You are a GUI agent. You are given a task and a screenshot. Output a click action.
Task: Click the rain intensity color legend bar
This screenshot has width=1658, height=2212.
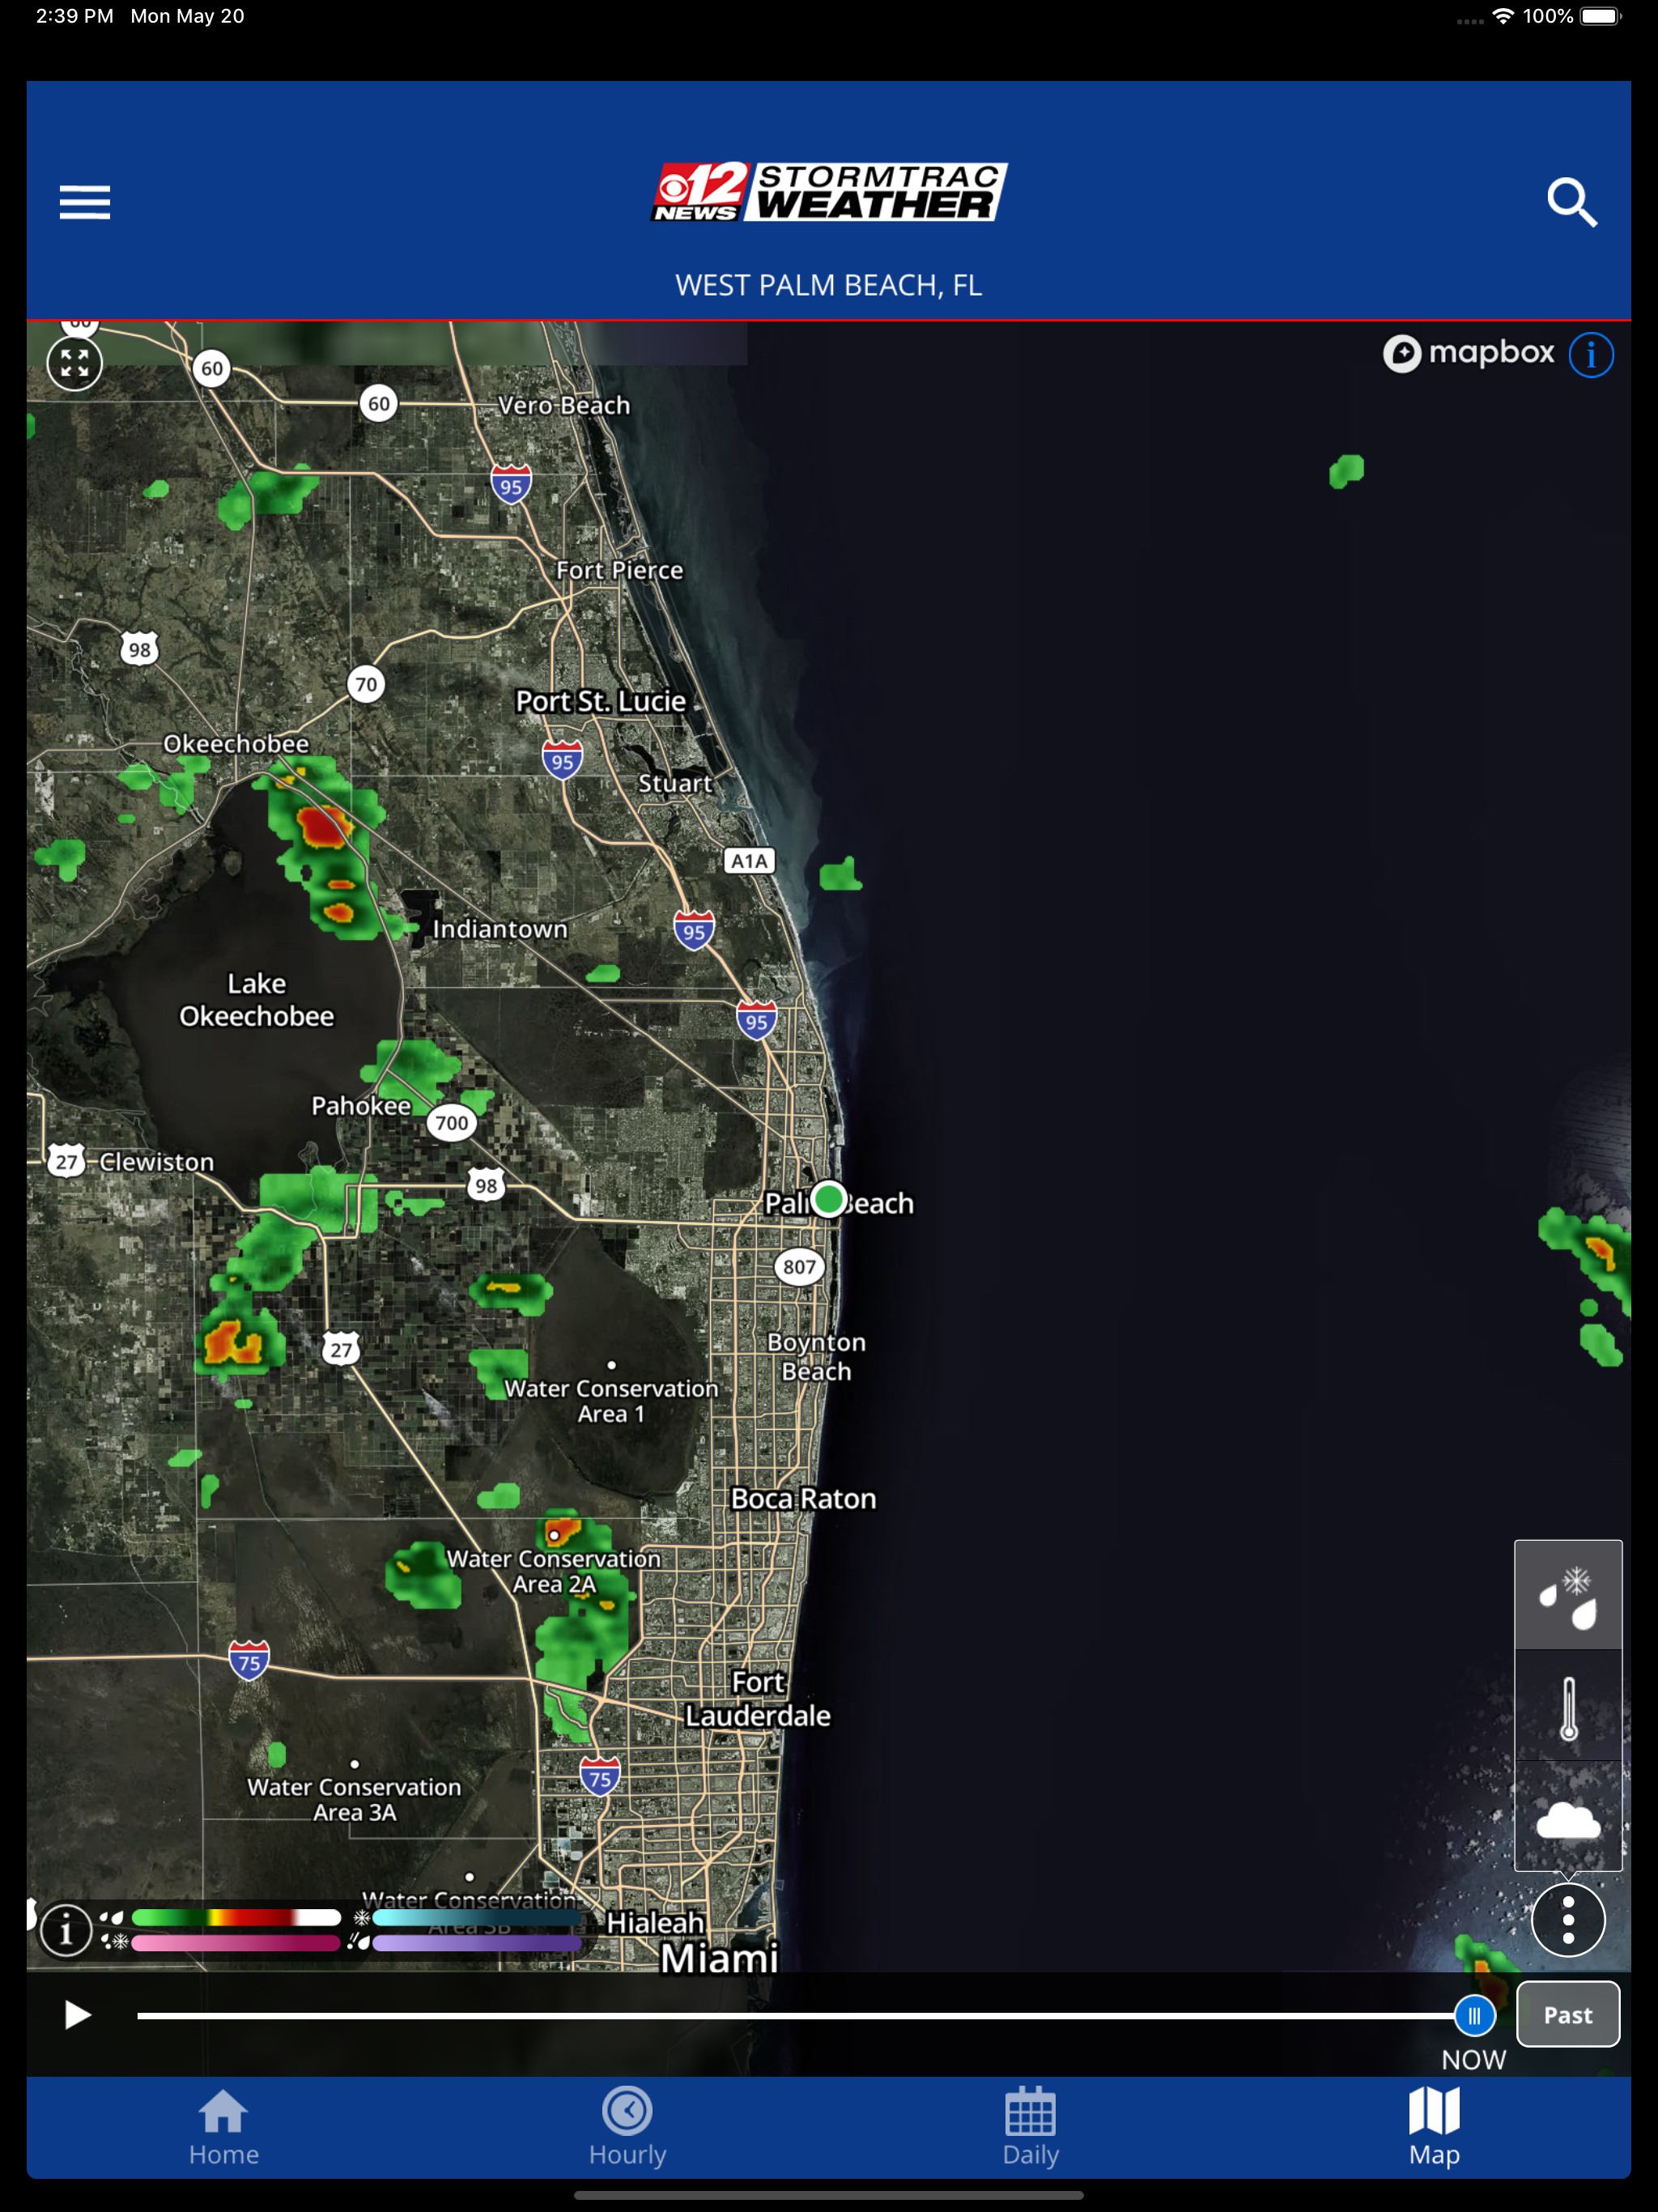pyautogui.click(x=236, y=1917)
